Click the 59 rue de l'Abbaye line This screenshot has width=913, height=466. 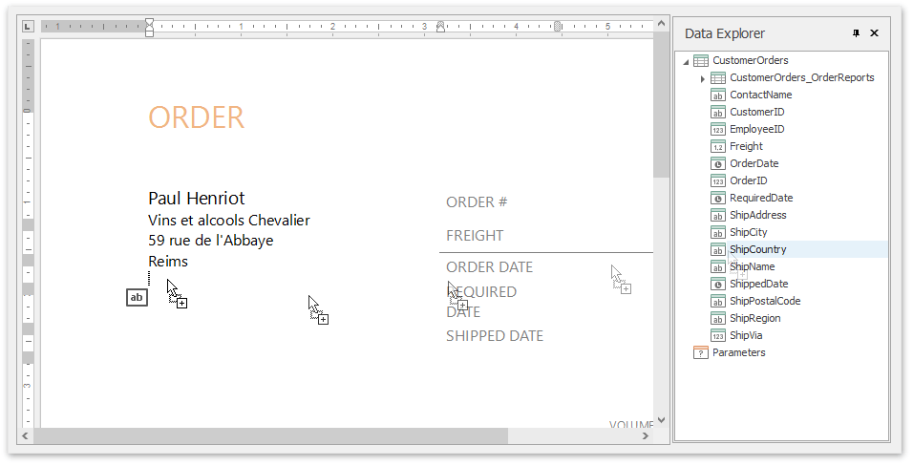click(211, 241)
